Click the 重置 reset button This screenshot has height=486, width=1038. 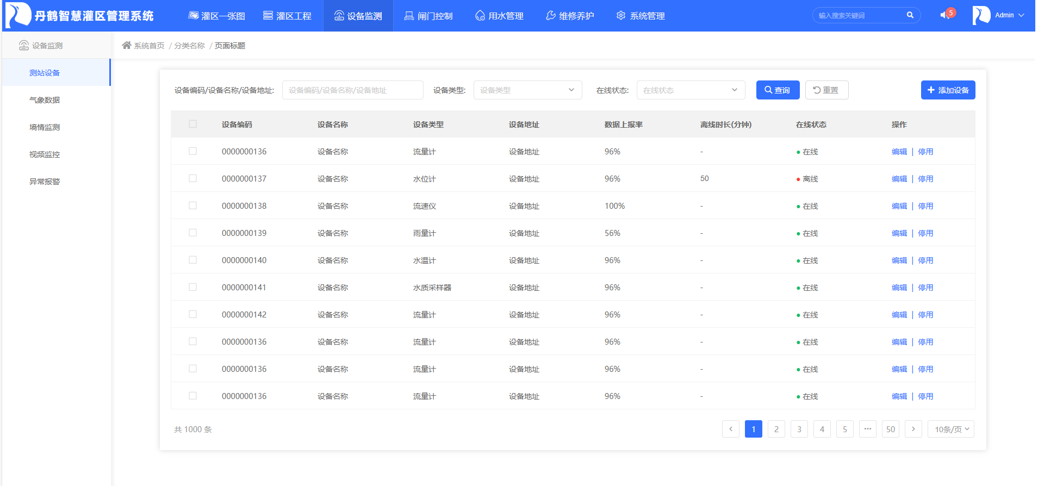[826, 90]
